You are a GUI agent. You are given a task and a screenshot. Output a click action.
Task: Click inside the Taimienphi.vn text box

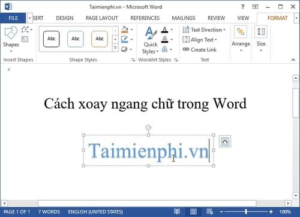click(148, 150)
